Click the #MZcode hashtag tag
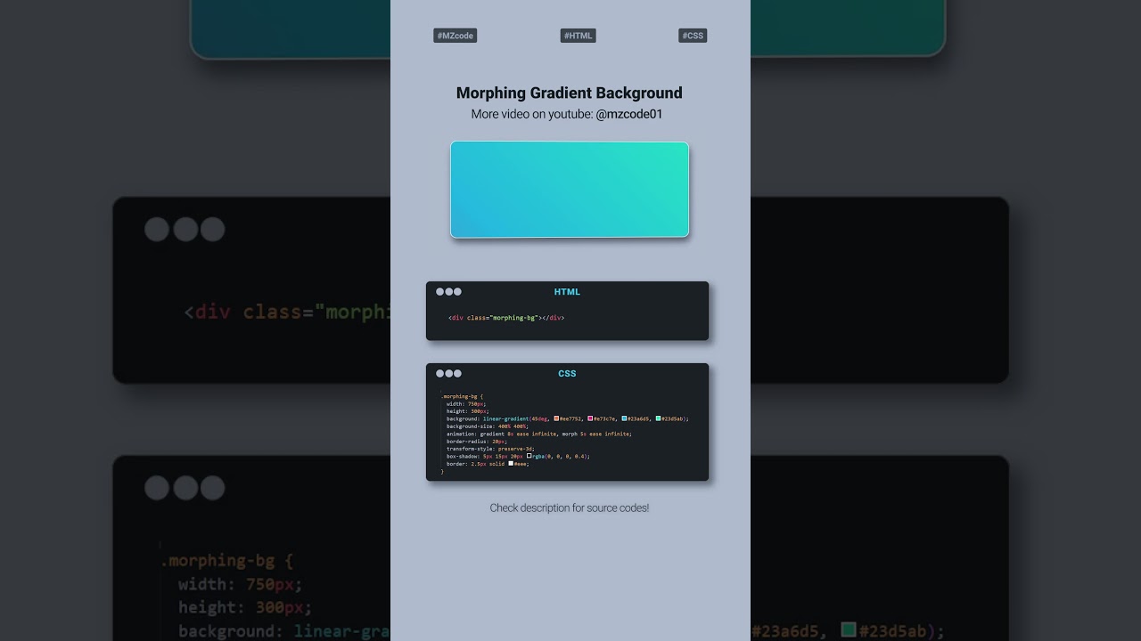1141x641 pixels. coord(455,36)
